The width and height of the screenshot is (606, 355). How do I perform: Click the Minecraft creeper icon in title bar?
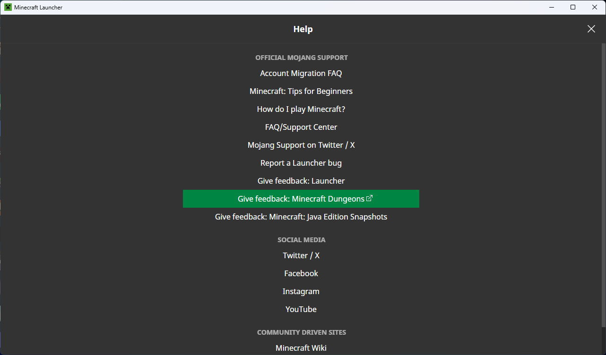point(8,7)
